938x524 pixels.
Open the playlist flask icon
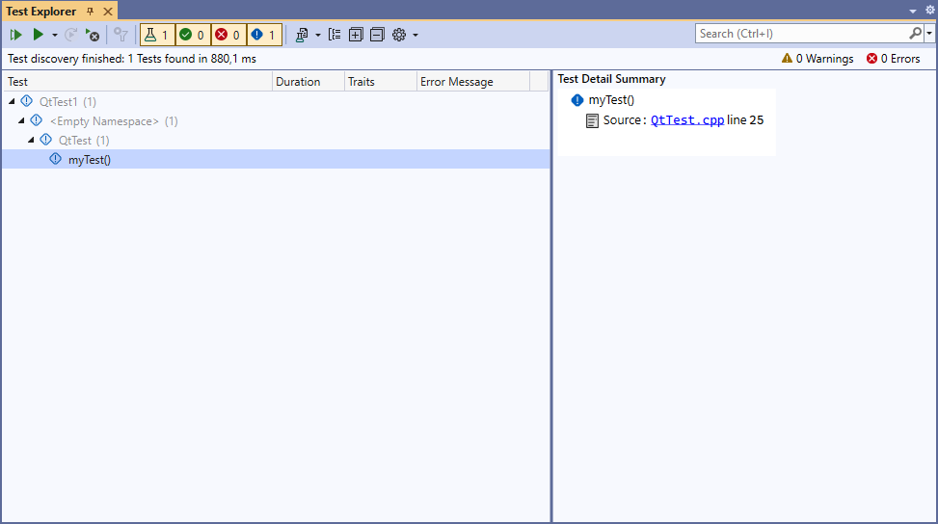point(302,35)
